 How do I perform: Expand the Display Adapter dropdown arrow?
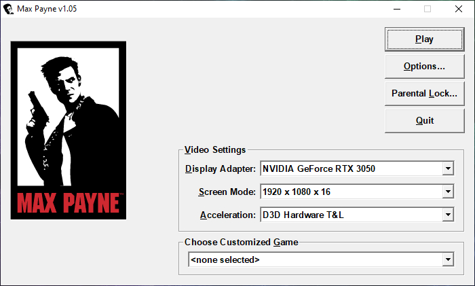[447, 168]
